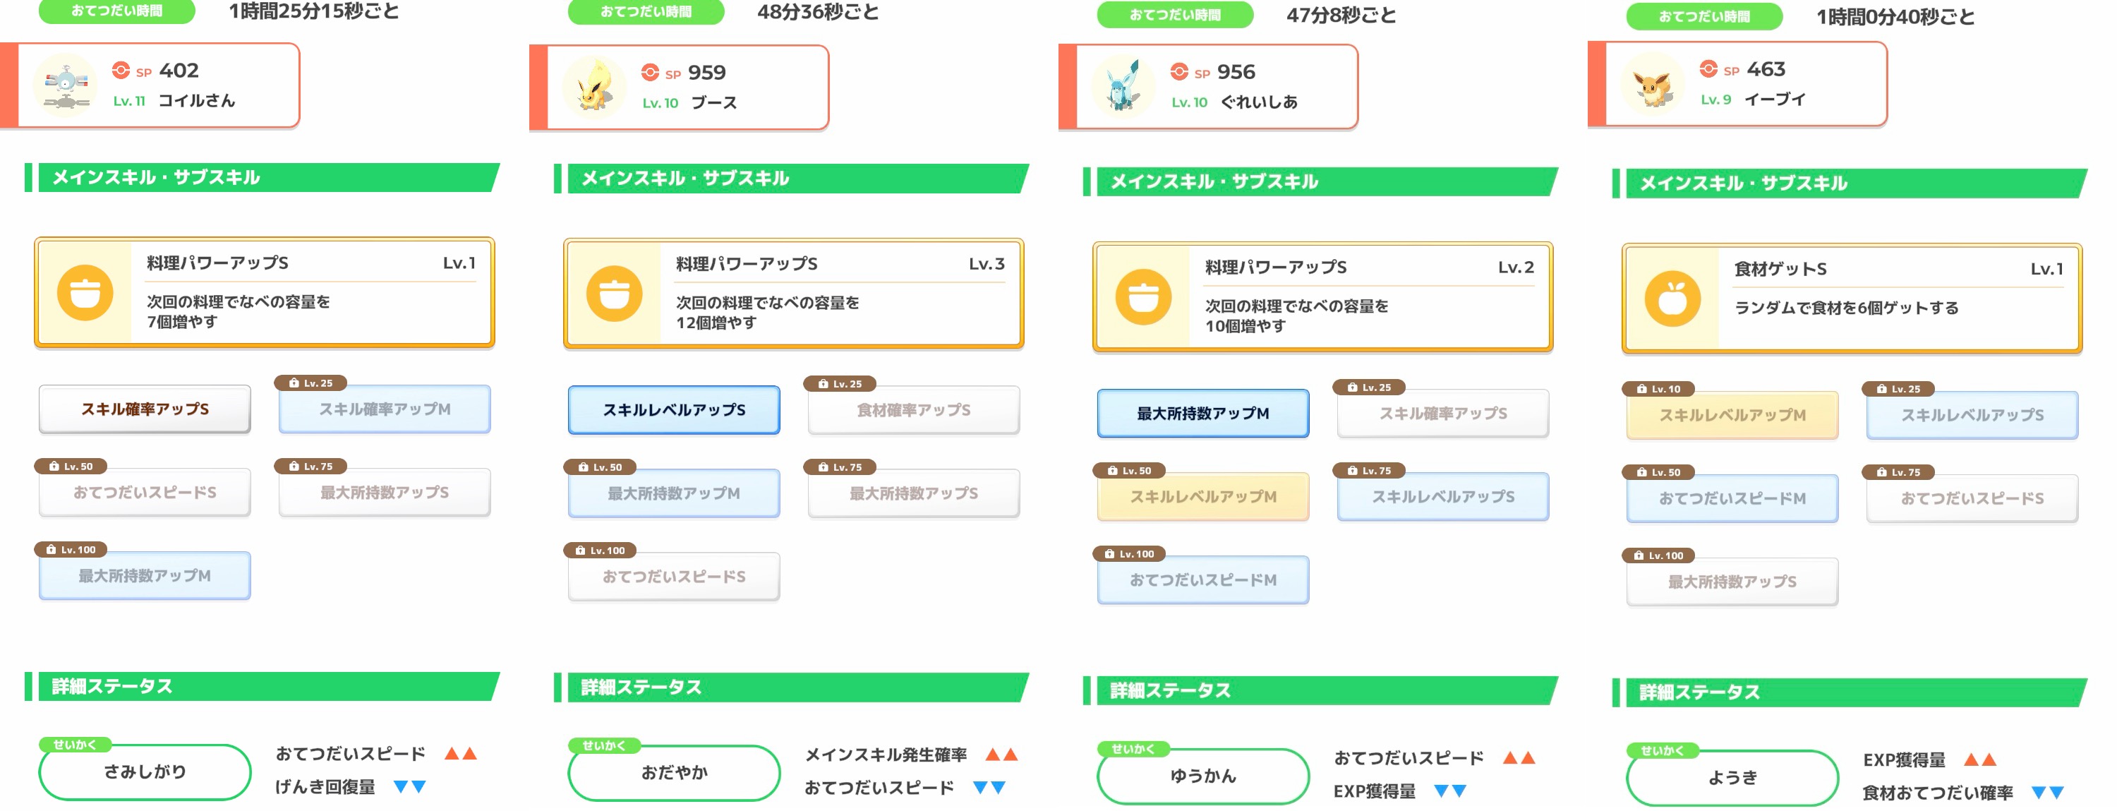Click the first おてつだい時間 green label
Screen dimensions: 2117x811
[116, 11]
